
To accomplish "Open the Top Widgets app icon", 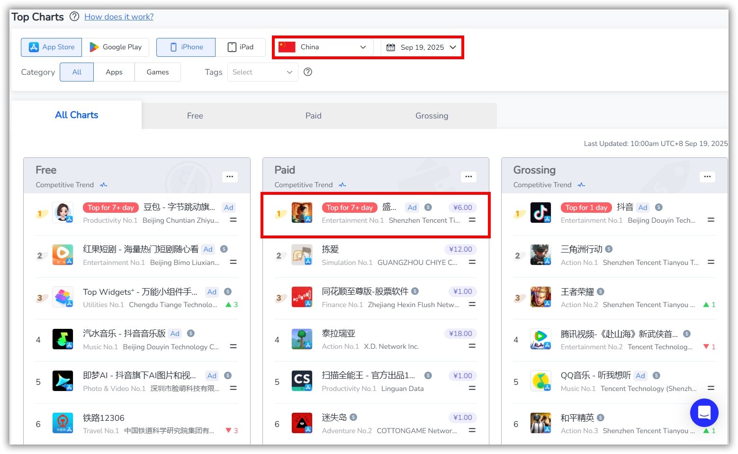I will tap(63, 297).
